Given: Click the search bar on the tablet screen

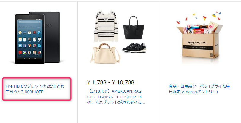Looking at the screenshot, I should 30,22.
